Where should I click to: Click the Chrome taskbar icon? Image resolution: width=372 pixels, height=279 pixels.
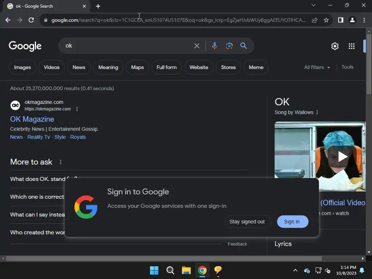coord(202,270)
